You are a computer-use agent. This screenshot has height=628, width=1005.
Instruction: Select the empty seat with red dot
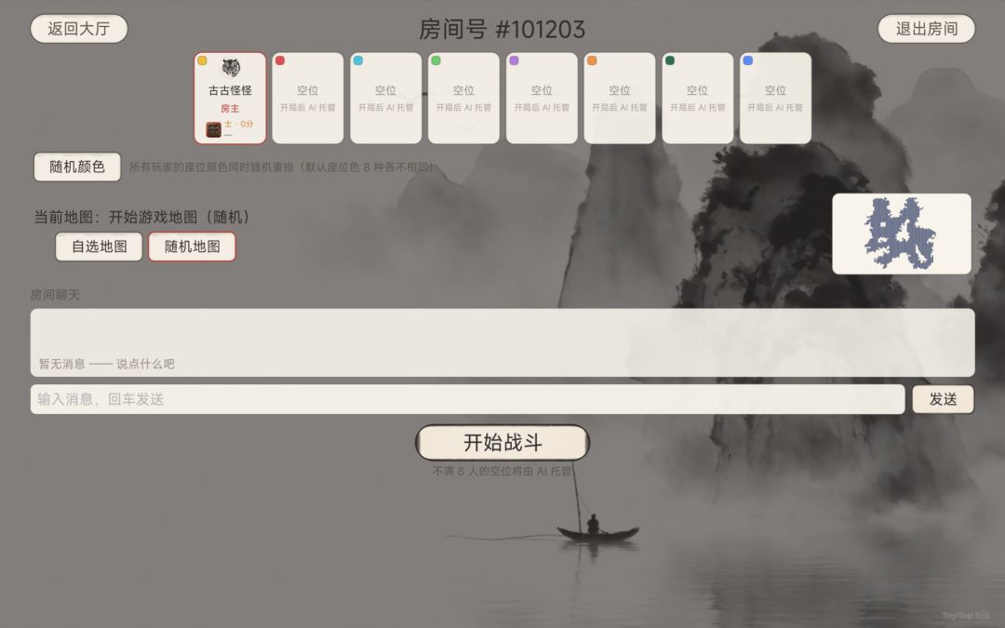pyautogui.click(x=308, y=98)
